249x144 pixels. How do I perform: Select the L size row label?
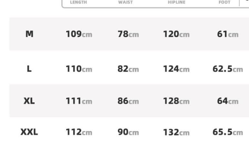pos(29,69)
